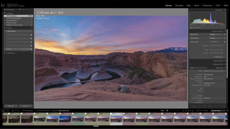Screen dimensions: 230x129
Task: Open the Saved Preset Custom dropdown
Action: coord(216,35)
